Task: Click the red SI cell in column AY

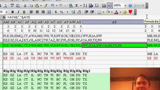Action: 114,58
